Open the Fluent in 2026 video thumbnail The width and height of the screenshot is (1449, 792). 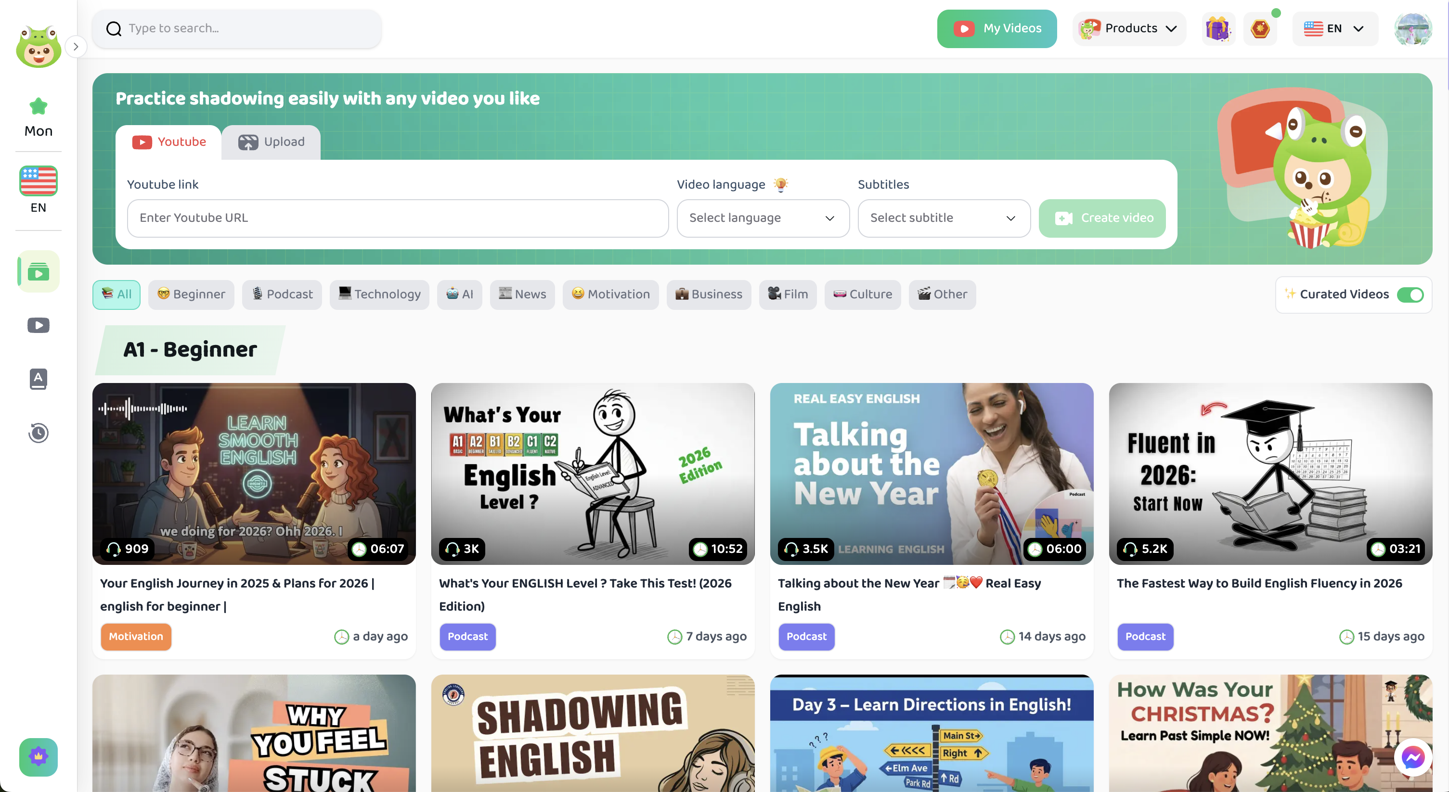(x=1270, y=474)
